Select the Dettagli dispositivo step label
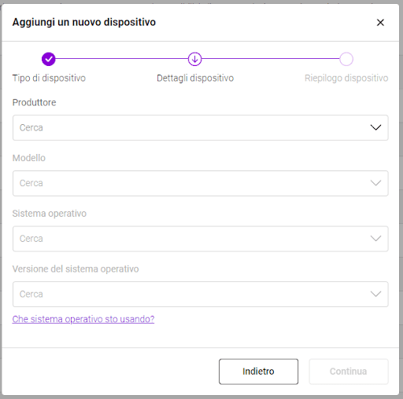This screenshot has height=399, width=403. click(195, 78)
